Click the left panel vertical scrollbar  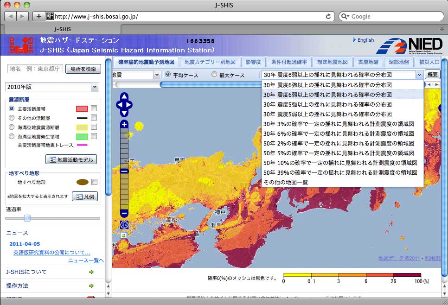(x=108, y=127)
